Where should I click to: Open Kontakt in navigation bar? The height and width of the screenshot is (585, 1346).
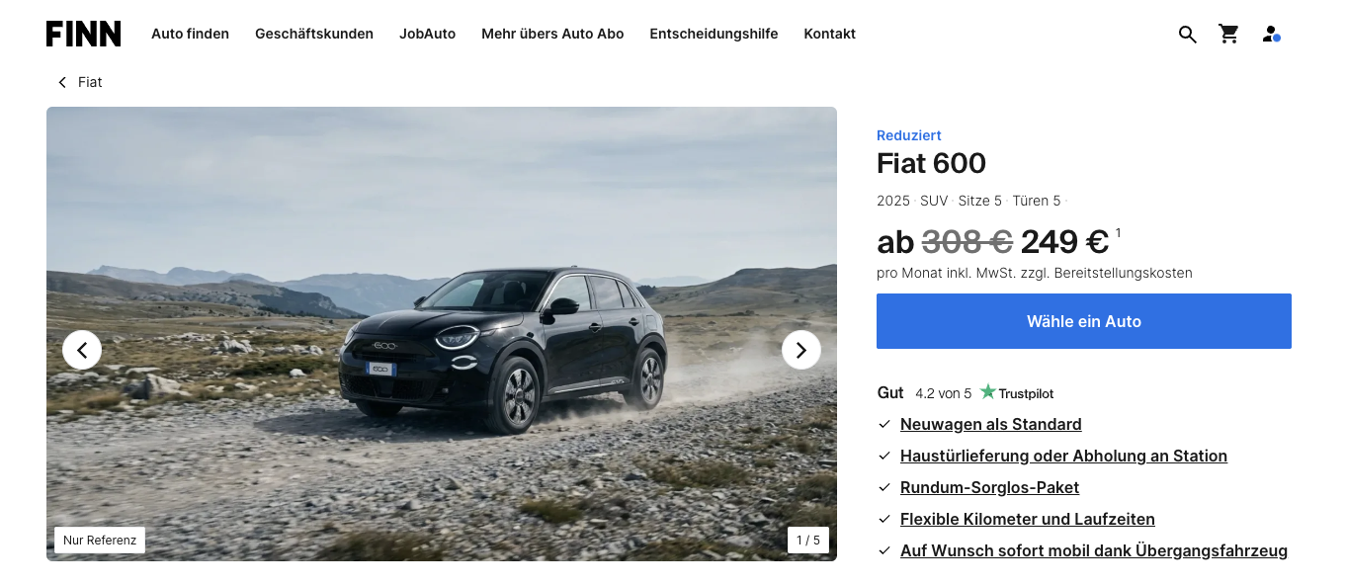click(x=829, y=34)
